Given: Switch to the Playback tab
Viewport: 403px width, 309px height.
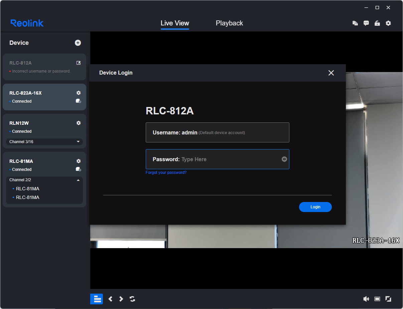Looking at the screenshot, I should point(229,23).
